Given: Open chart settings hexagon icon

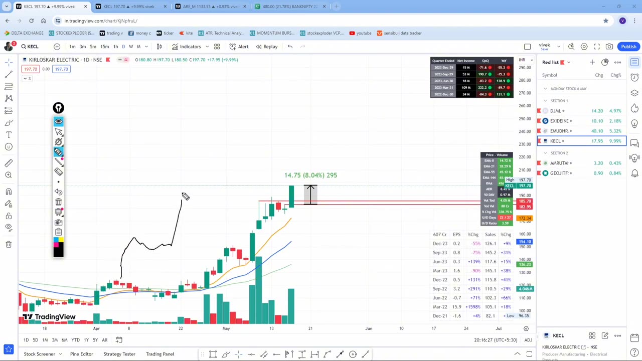Looking at the screenshot, I should coord(584,47).
